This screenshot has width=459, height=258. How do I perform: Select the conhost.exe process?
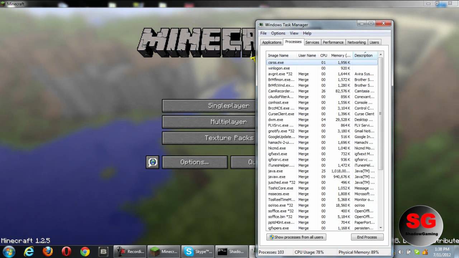click(322, 102)
